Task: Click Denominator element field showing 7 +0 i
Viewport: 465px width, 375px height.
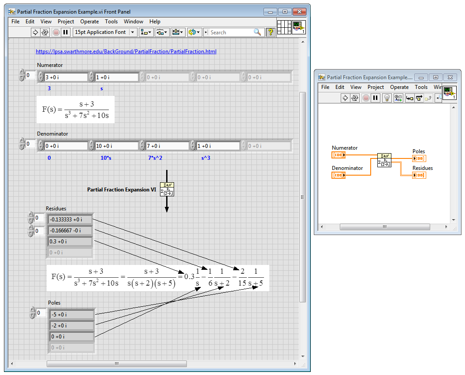Action: click(167, 146)
